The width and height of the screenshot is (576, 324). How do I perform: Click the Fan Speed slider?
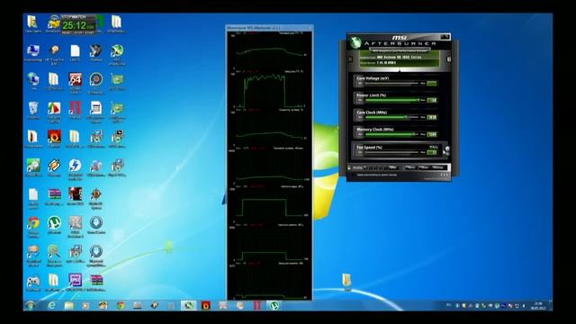tap(391, 152)
